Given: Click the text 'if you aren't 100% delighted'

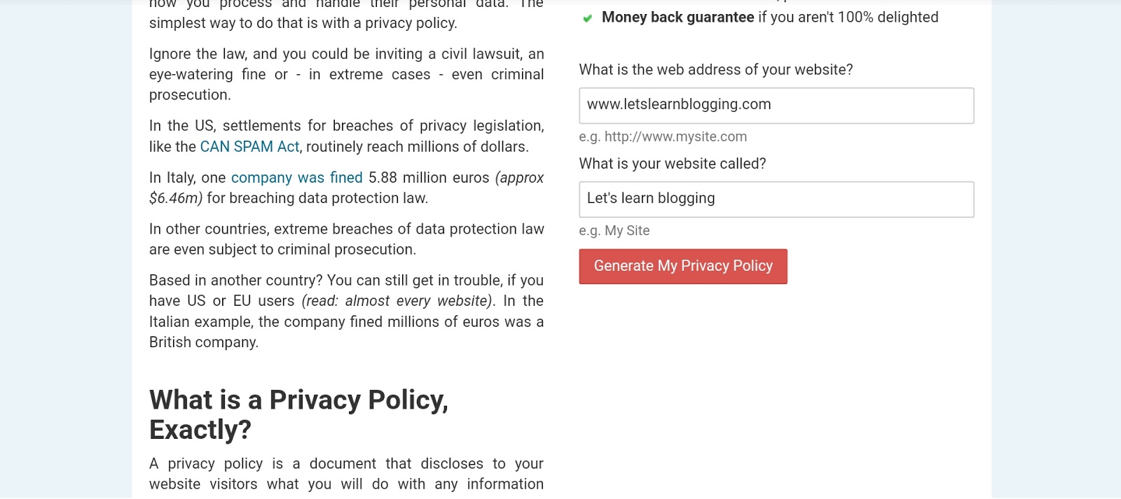Looking at the screenshot, I should (x=848, y=17).
